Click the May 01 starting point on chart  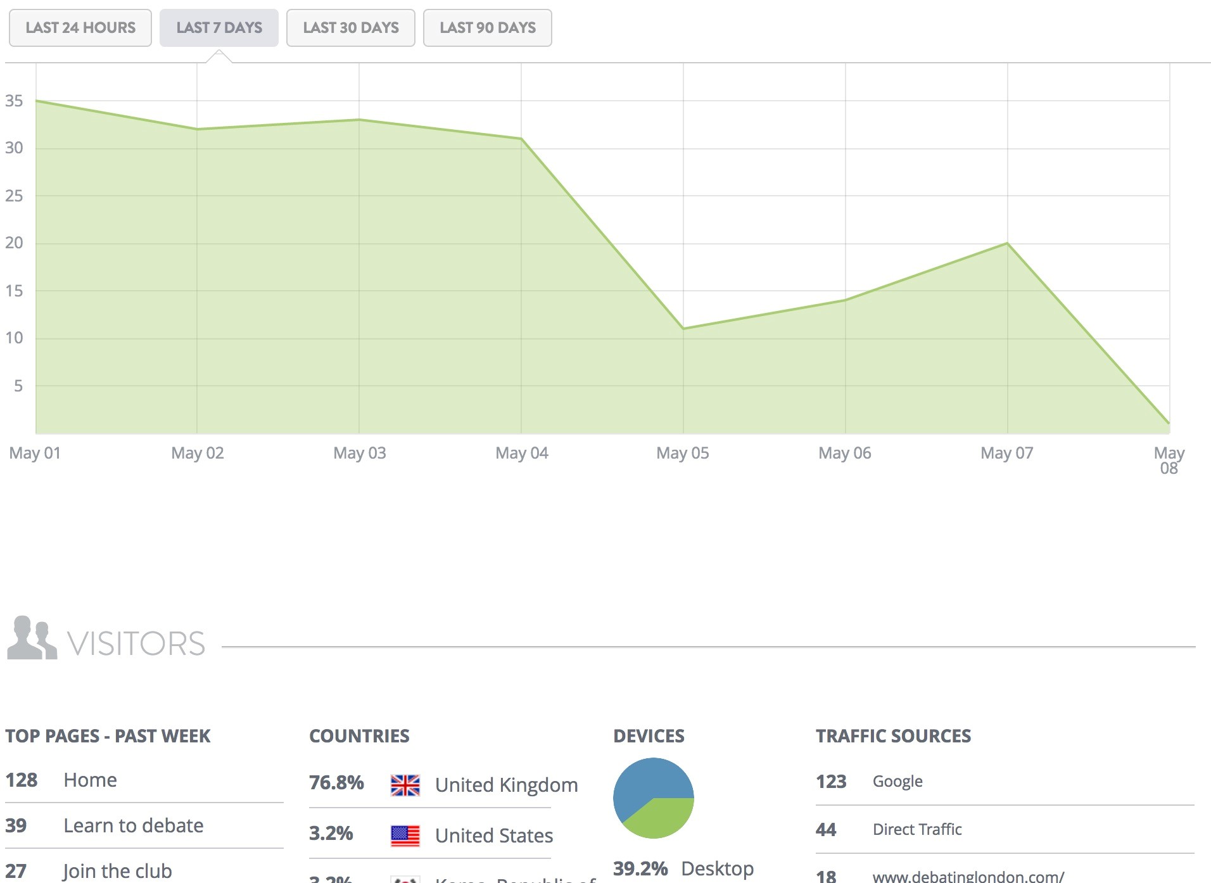(x=36, y=101)
